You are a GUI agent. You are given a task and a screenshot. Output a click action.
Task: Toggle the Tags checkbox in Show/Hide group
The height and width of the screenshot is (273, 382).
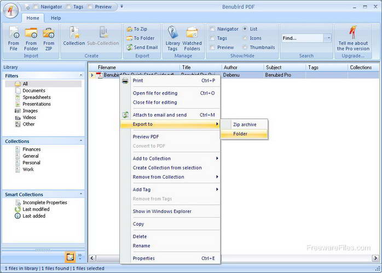point(212,38)
